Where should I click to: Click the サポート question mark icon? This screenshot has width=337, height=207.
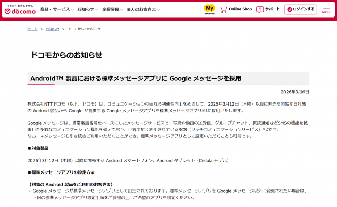tap(260, 9)
